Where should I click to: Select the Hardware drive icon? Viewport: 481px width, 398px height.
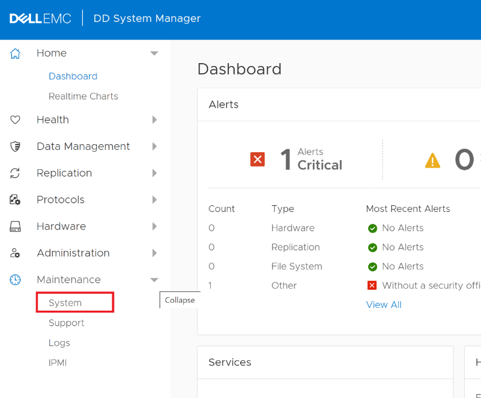coord(15,226)
